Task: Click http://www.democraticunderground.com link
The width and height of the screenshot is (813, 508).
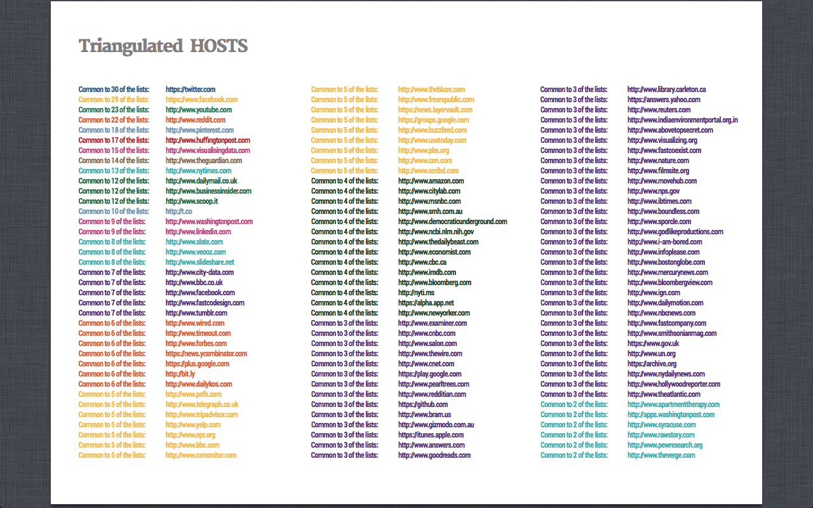Action: 453,222
